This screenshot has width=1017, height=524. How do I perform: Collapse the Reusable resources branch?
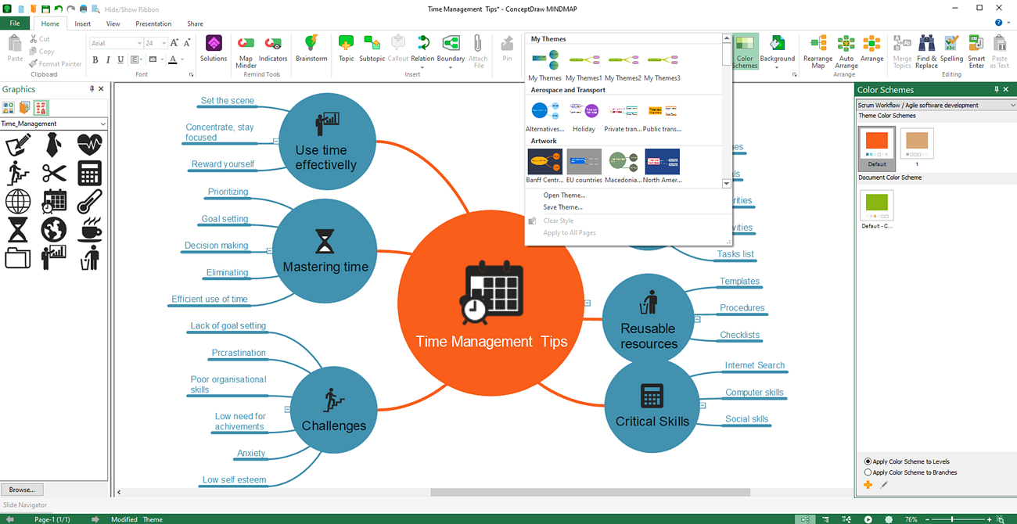tap(698, 319)
